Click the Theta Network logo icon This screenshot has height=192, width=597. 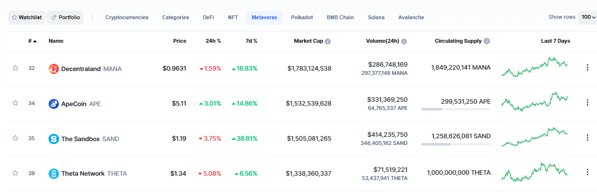[x=54, y=174]
